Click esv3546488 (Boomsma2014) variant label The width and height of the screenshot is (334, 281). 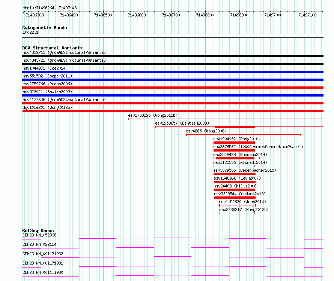[240, 155]
